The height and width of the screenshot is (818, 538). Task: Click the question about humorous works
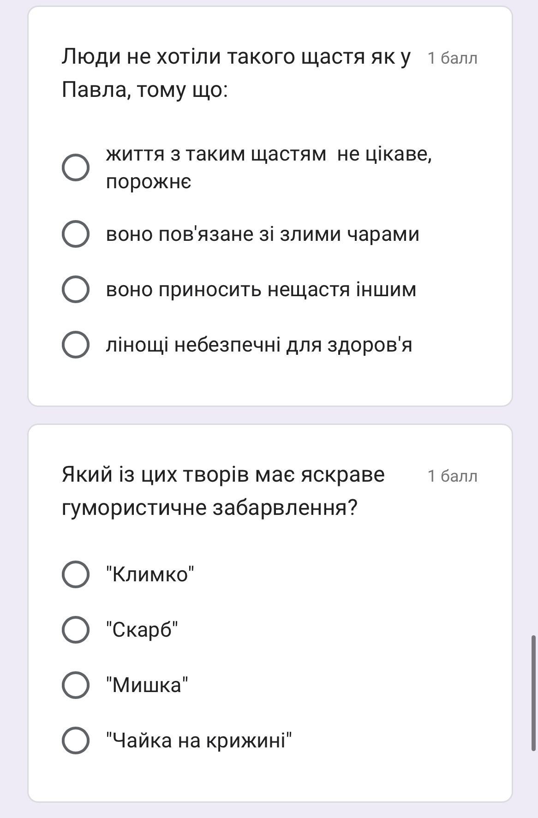pyautogui.click(x=223, y=491)
